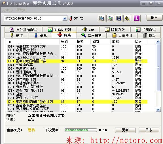Click the scroll up arrow of the list
Image resolution: width=163 pixels, height=144 pixels.
[x=158, y=42]
